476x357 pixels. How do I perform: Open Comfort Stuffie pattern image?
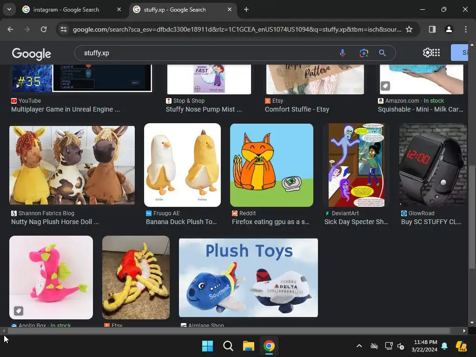tap(315, 79)
